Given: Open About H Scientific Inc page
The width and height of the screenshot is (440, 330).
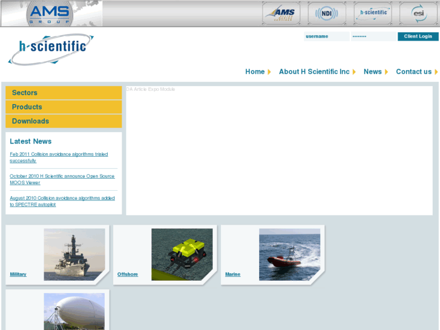Looking at the screenshot, I should tap(314, 72).
